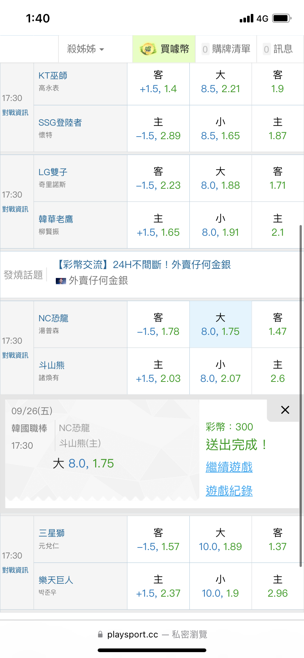Pick KT巫師 spread +1.5 at 1.4

coord(158,82)
